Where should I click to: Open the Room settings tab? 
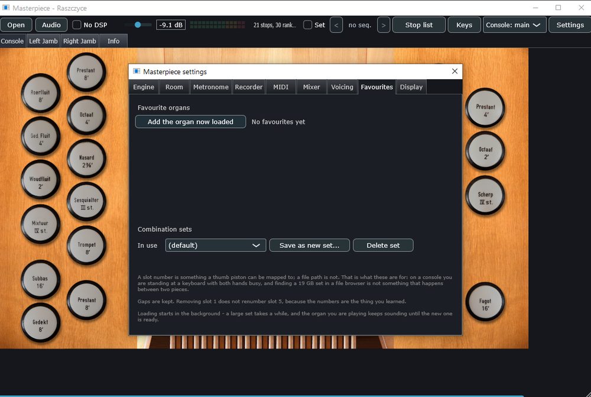point(174,87)
